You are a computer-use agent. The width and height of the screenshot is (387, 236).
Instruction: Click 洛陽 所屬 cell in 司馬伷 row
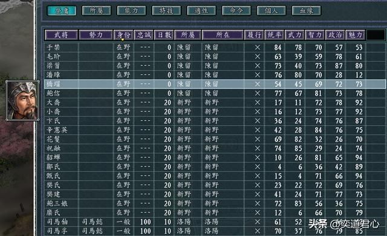[184, 222]
